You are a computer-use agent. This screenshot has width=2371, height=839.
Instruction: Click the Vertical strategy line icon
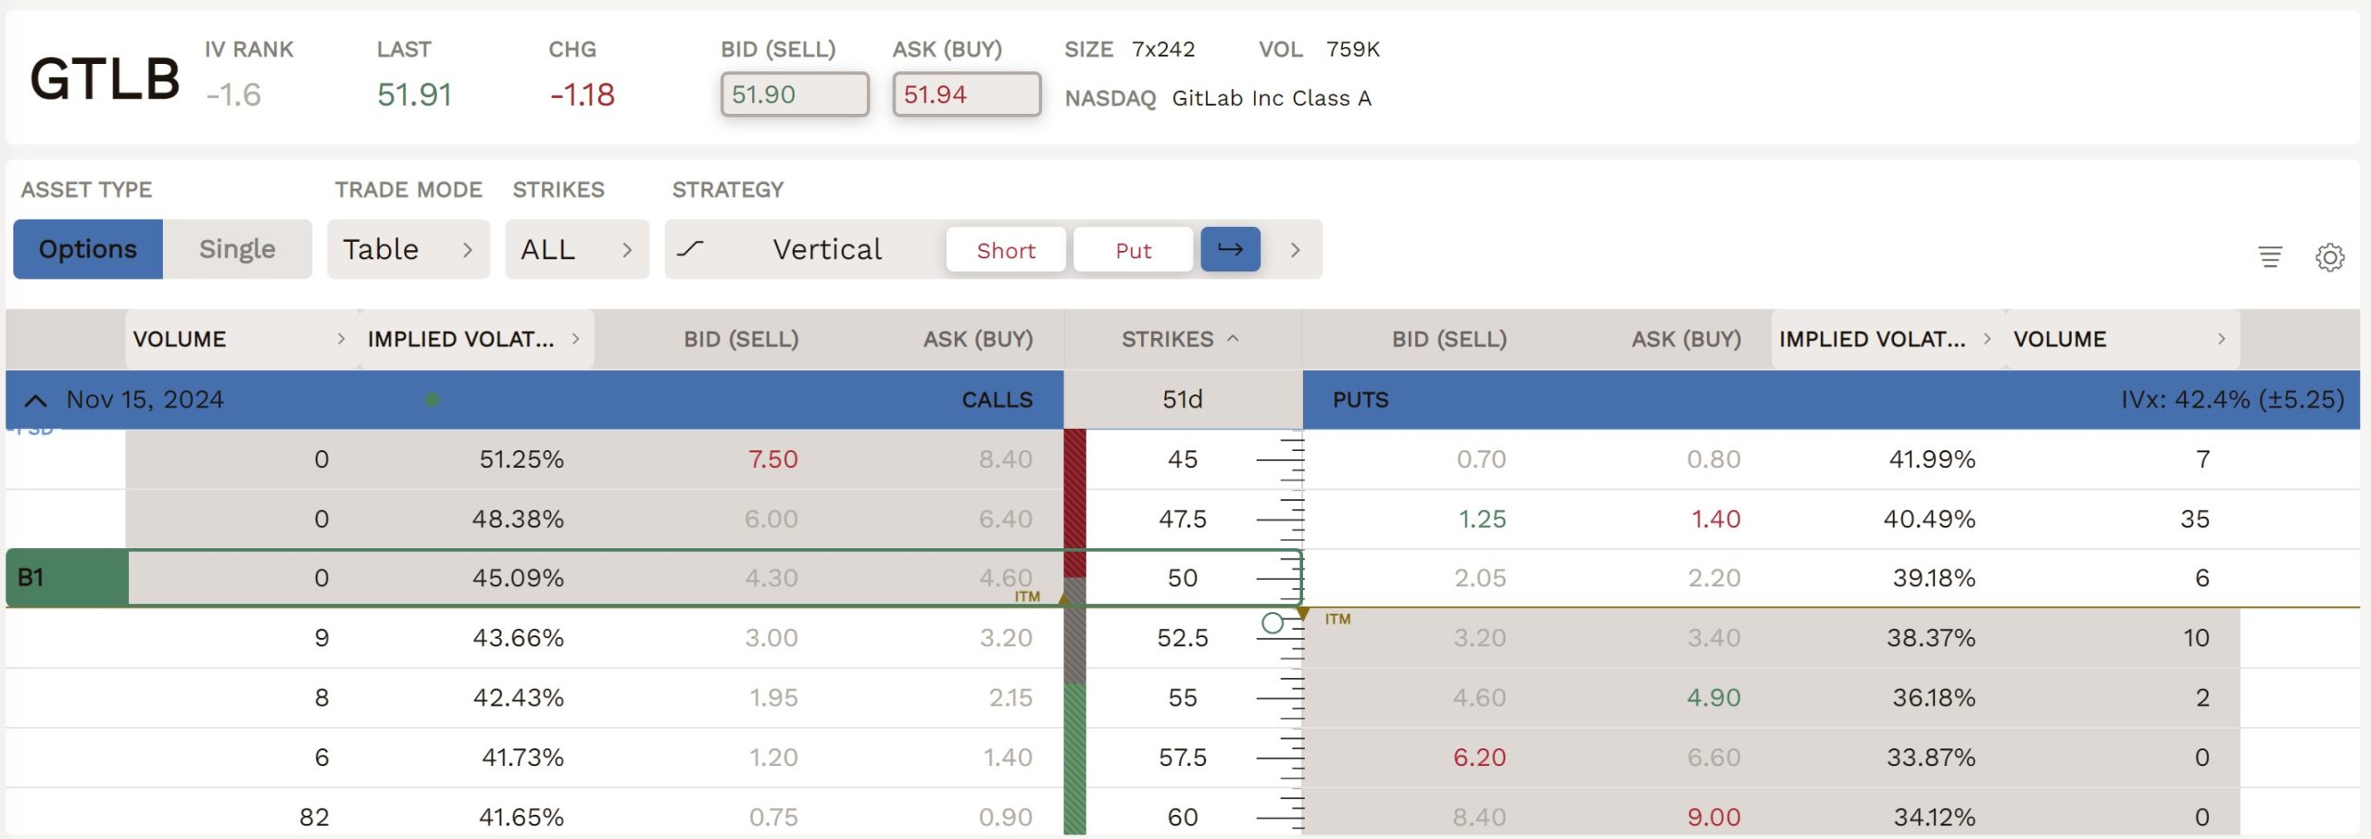(690, 249)
